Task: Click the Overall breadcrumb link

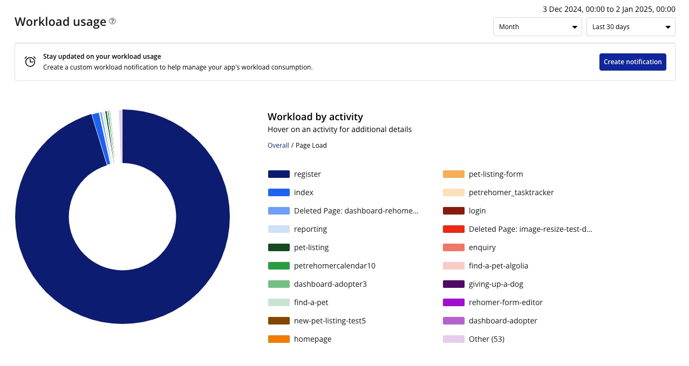Action: pos(278,145)
